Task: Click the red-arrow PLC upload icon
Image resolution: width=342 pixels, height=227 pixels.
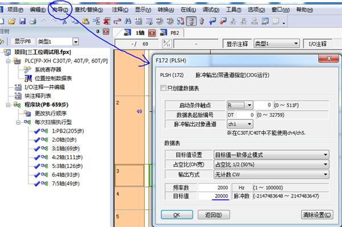Action: click(x=223, y=21)
